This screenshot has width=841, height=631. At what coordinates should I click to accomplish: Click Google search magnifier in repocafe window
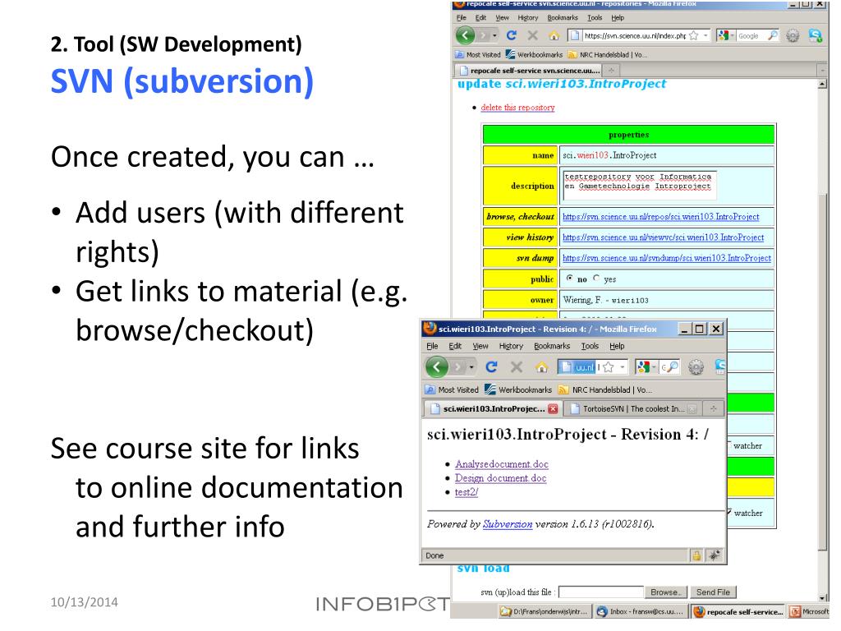point(772,35)
